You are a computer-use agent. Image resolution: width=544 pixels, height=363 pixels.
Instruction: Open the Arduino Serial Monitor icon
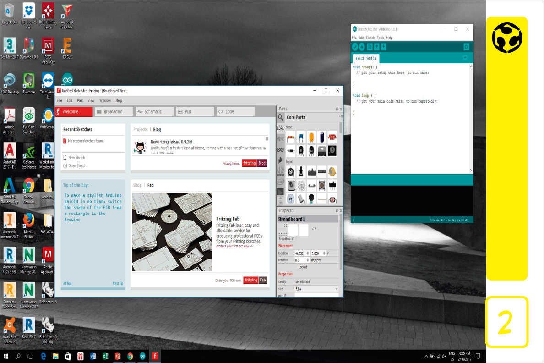point(466,47)
